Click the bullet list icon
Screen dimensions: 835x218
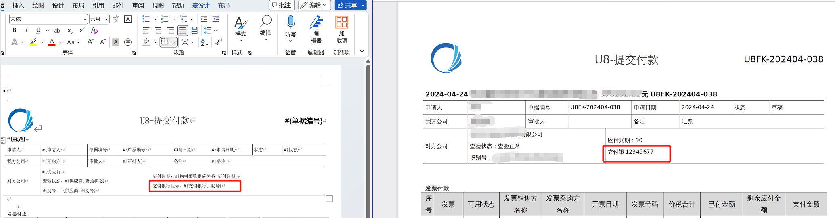coord(146,19)
